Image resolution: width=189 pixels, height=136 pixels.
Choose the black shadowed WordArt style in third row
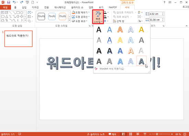tap(99, 51)
